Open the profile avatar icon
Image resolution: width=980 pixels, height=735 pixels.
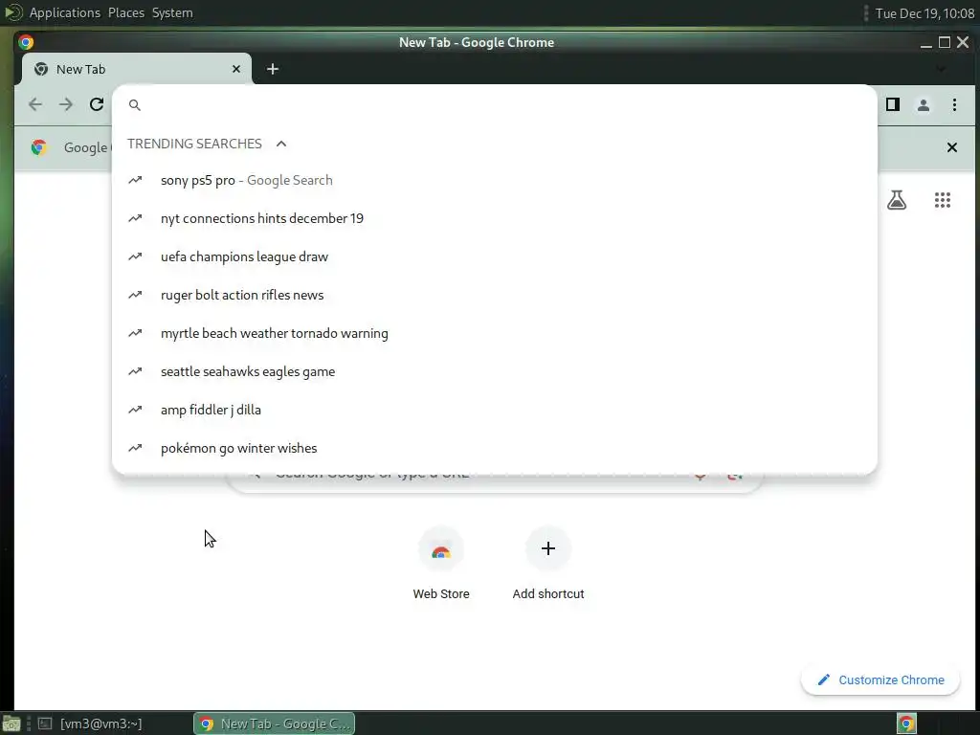pos(924,105)
